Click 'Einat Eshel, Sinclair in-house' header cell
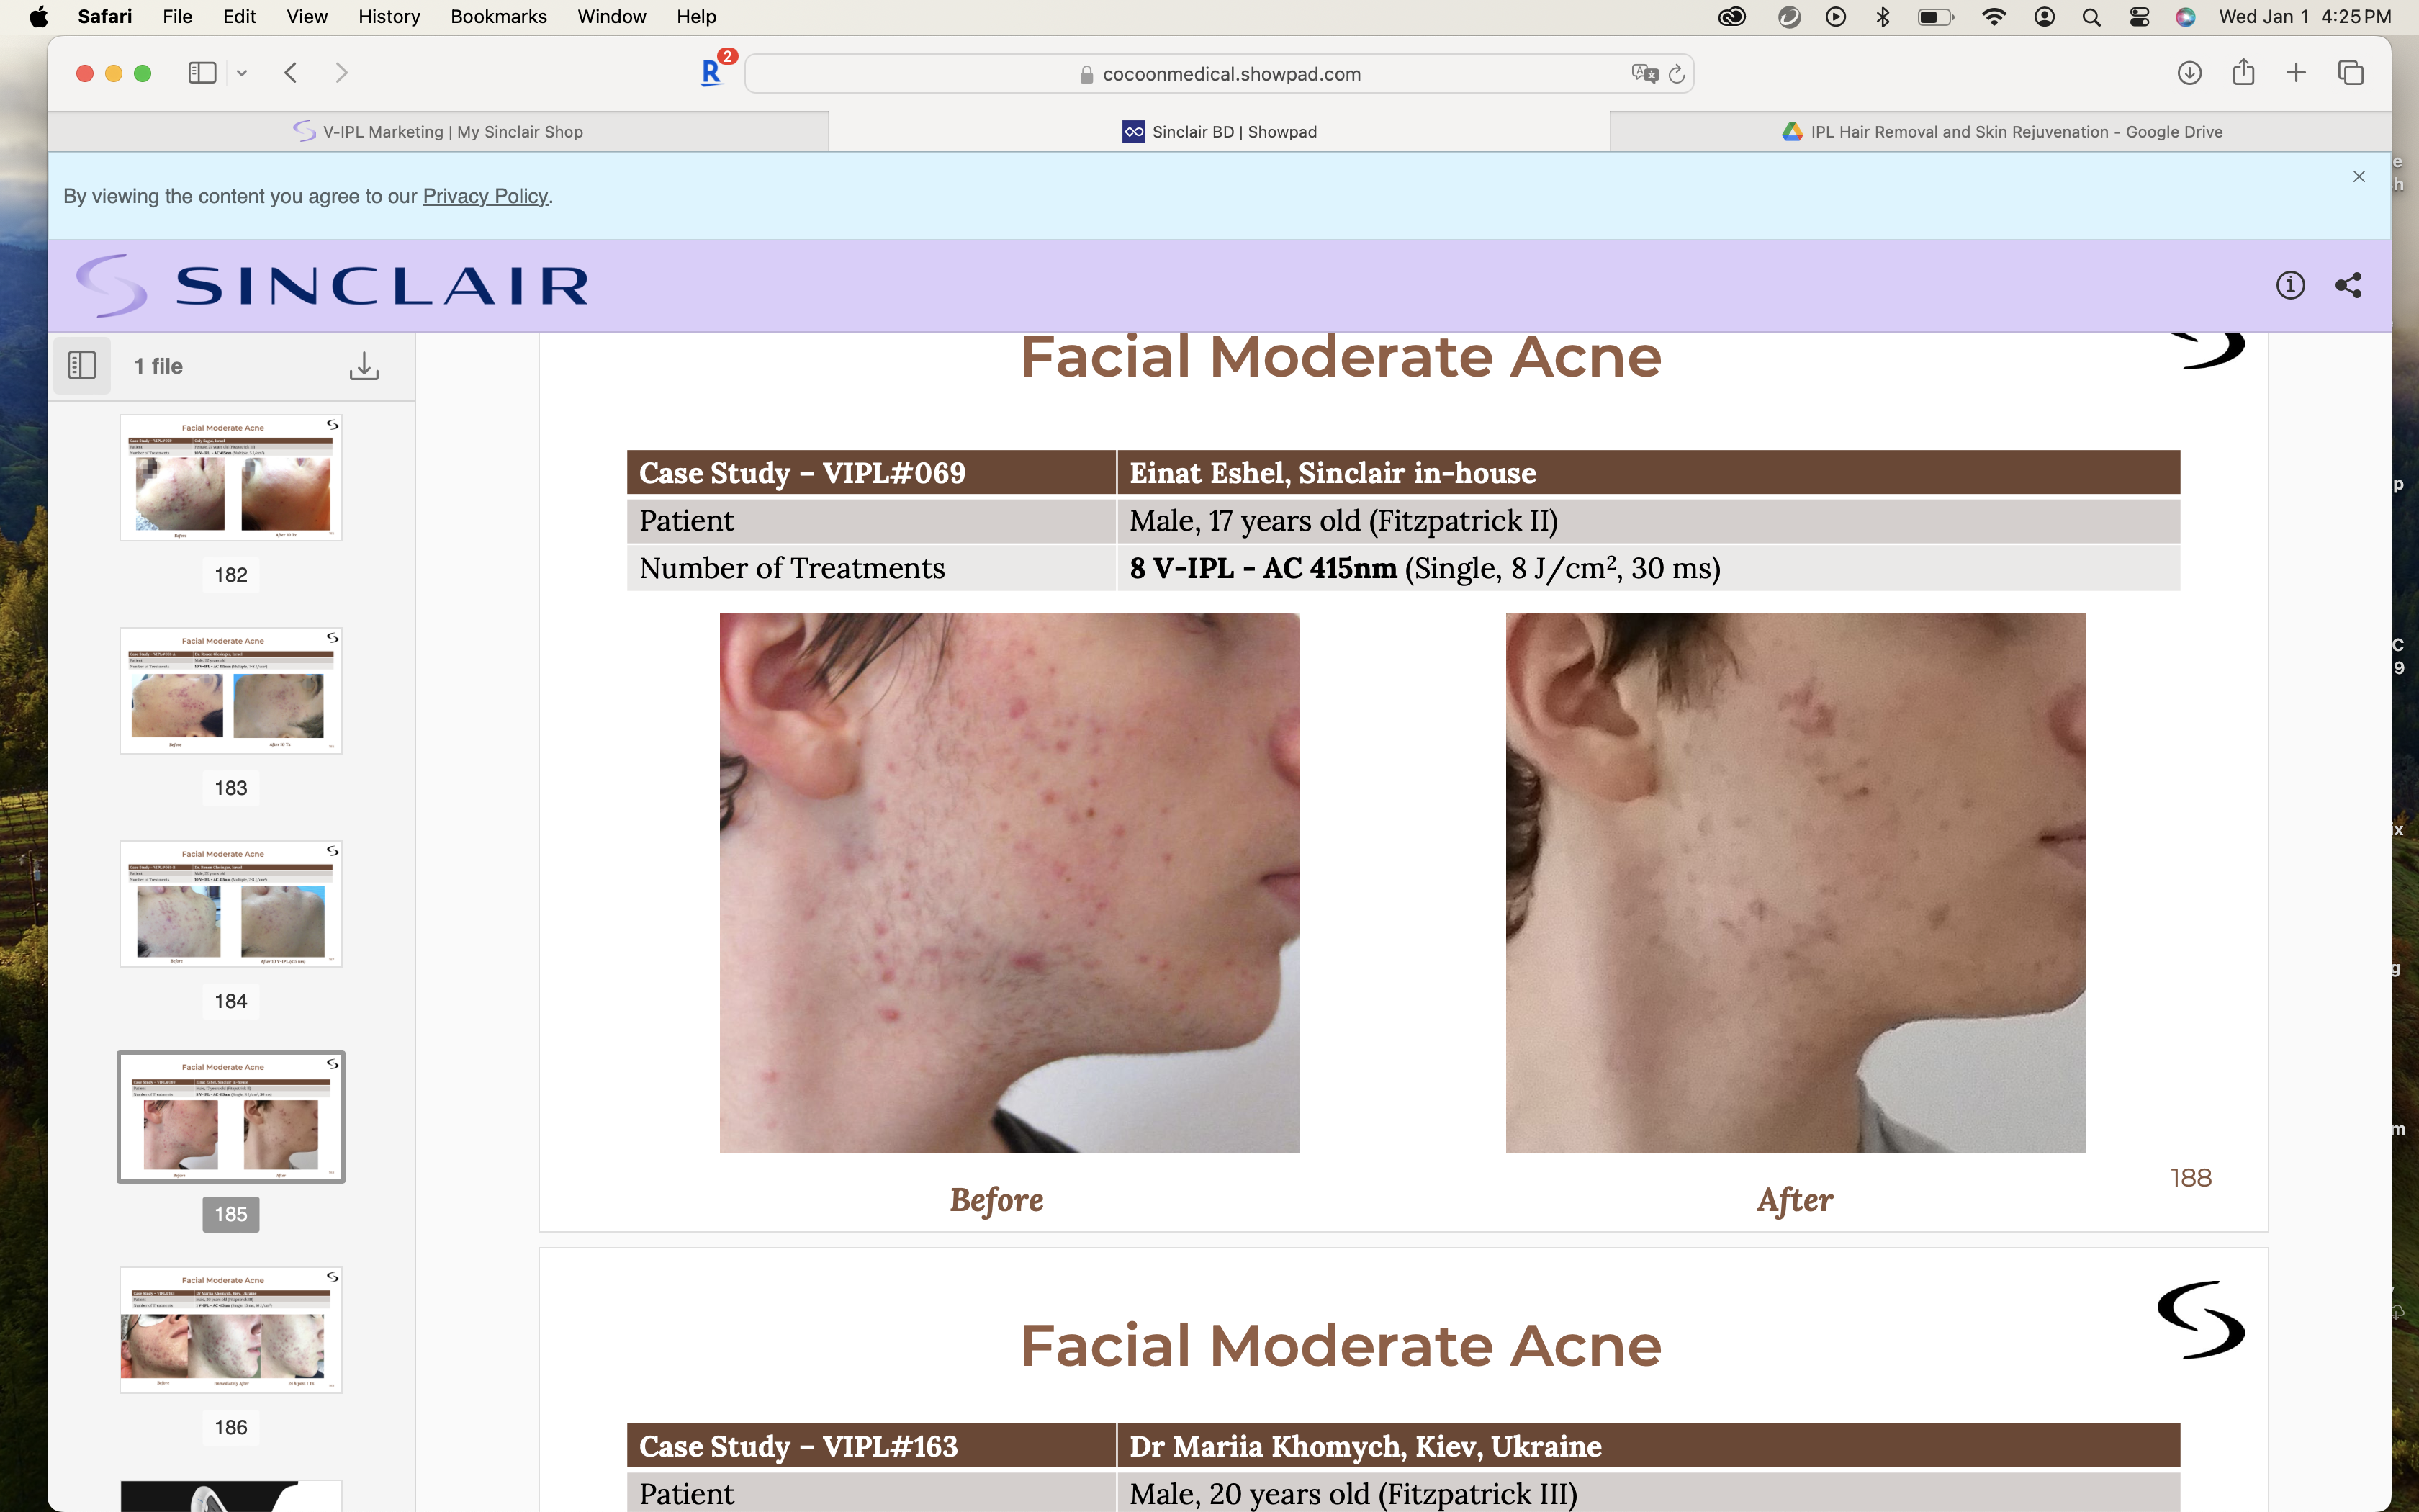This screenshot has height=1512, width=2419. pyautogui.click(x=1649, y=473)
